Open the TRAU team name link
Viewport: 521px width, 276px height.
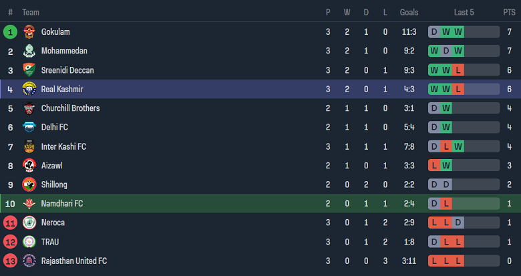pyautogui.click(x=51, y=241)
